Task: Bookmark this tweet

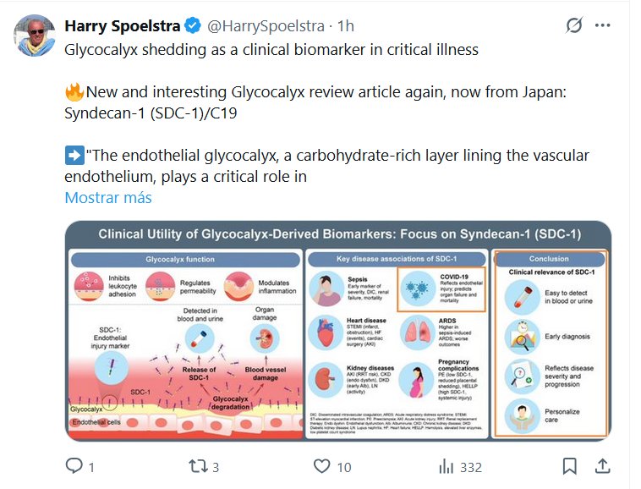Action: click(x=570, y=466)
